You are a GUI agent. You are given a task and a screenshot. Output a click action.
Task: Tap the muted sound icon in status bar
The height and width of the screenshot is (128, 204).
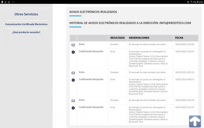click(188, 2)
